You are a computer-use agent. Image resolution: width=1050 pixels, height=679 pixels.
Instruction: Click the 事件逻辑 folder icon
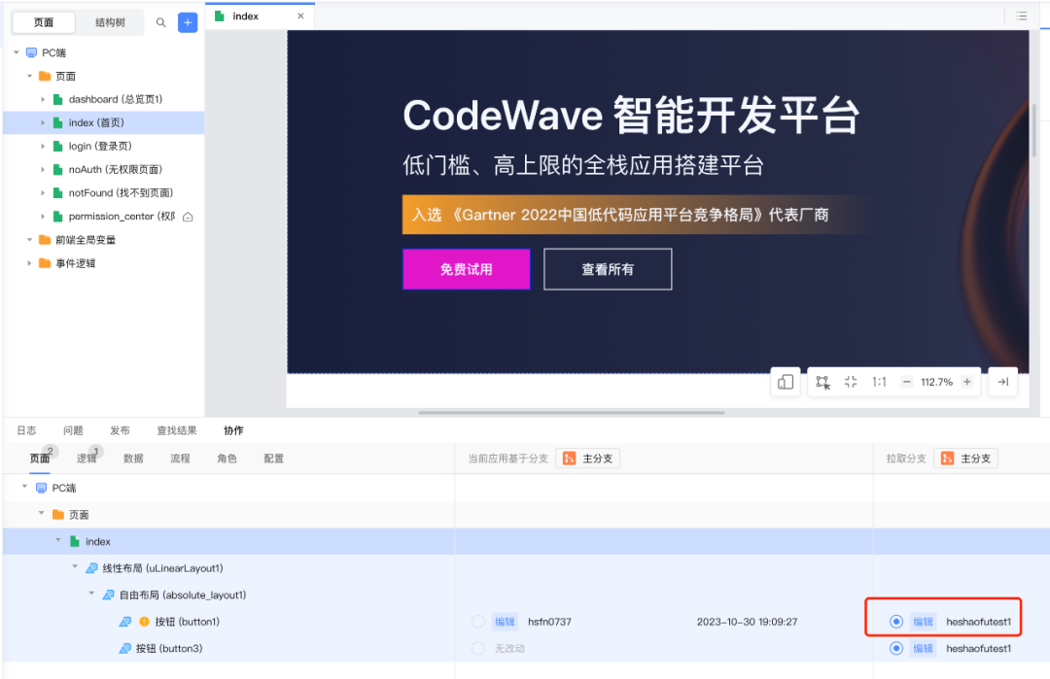(45, 263)
